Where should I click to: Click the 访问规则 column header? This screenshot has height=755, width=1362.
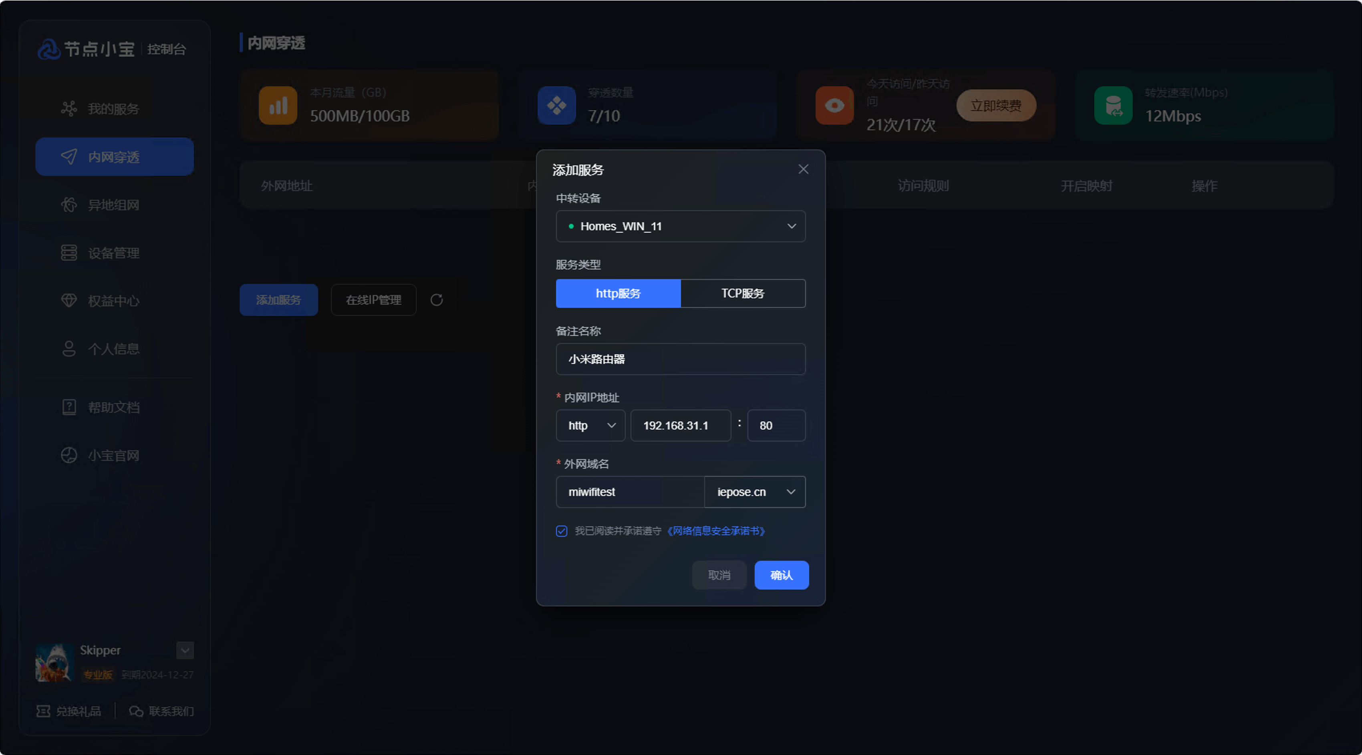[924, 186]
